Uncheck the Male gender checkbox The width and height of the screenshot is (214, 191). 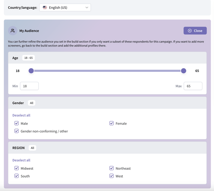(16, 123)
